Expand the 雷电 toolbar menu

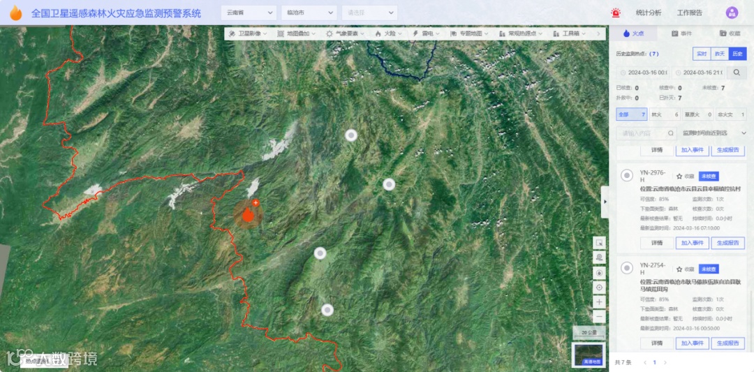[x=426, y=34]
